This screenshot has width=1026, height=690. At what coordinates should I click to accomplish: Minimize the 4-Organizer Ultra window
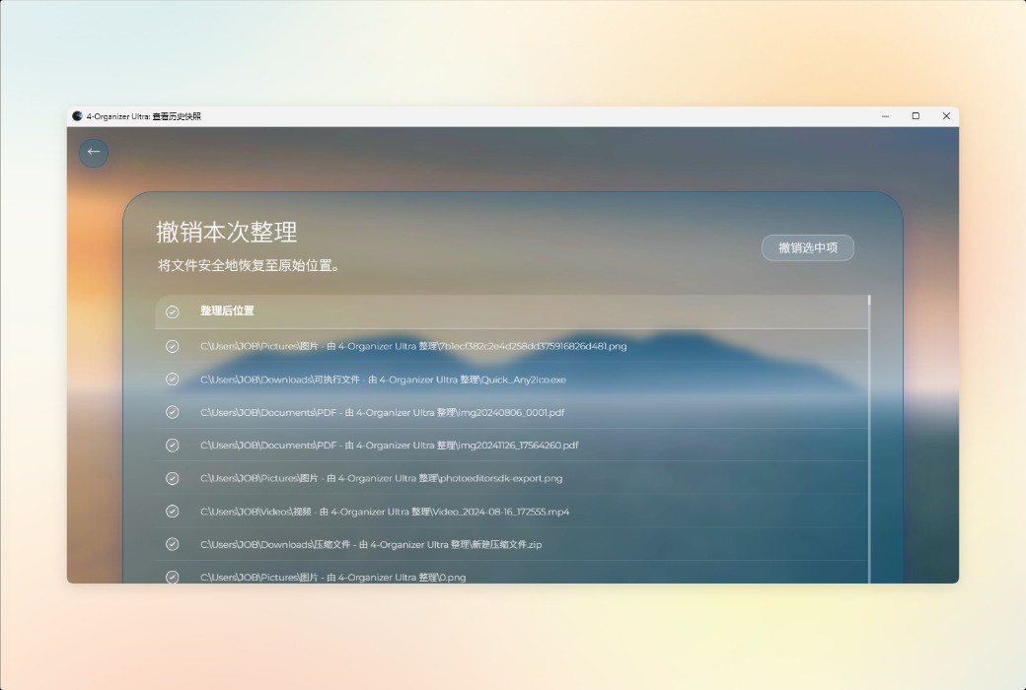(x=885, y=116)
